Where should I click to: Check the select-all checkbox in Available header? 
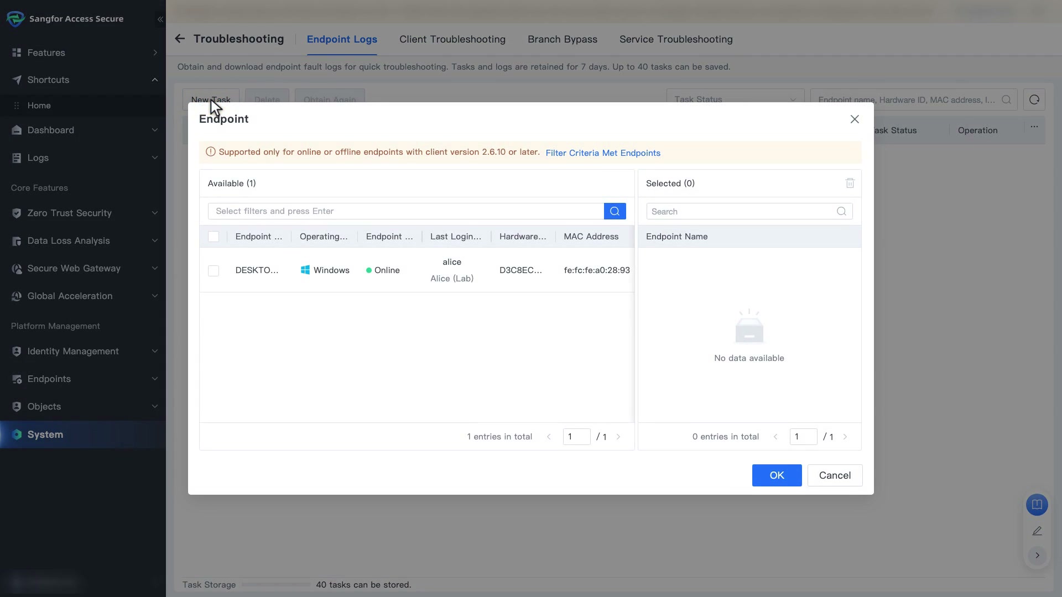(x=214, y=237)
